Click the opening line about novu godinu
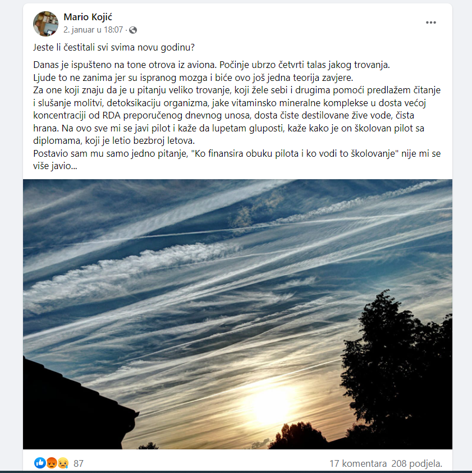472x473 pixels. pyautogui.click(x=113, y=48)
